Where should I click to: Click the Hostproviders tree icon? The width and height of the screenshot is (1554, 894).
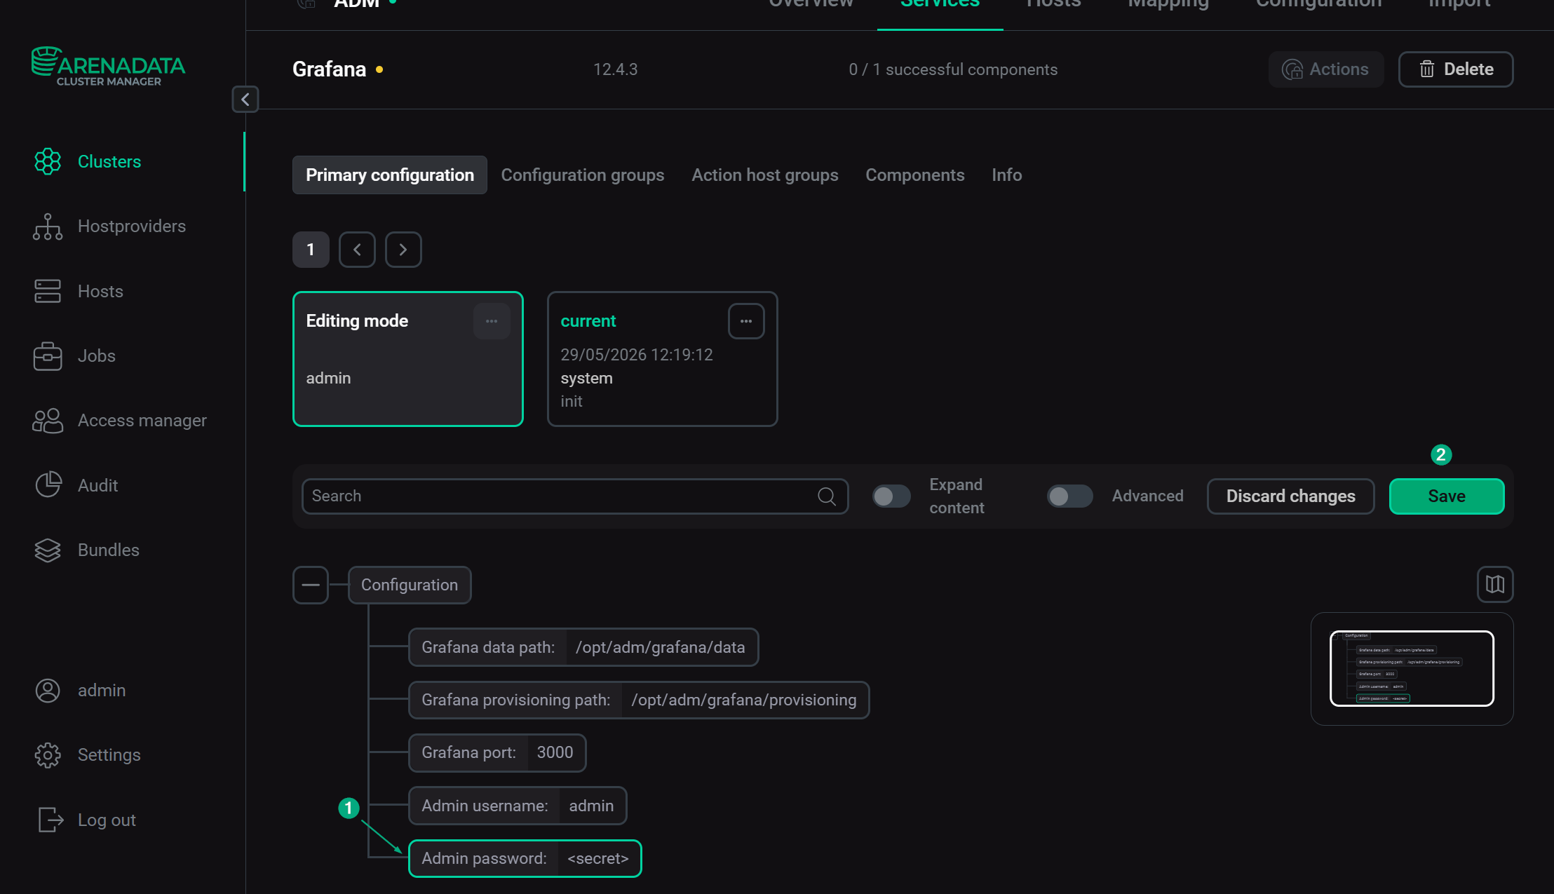pos(48,226)
